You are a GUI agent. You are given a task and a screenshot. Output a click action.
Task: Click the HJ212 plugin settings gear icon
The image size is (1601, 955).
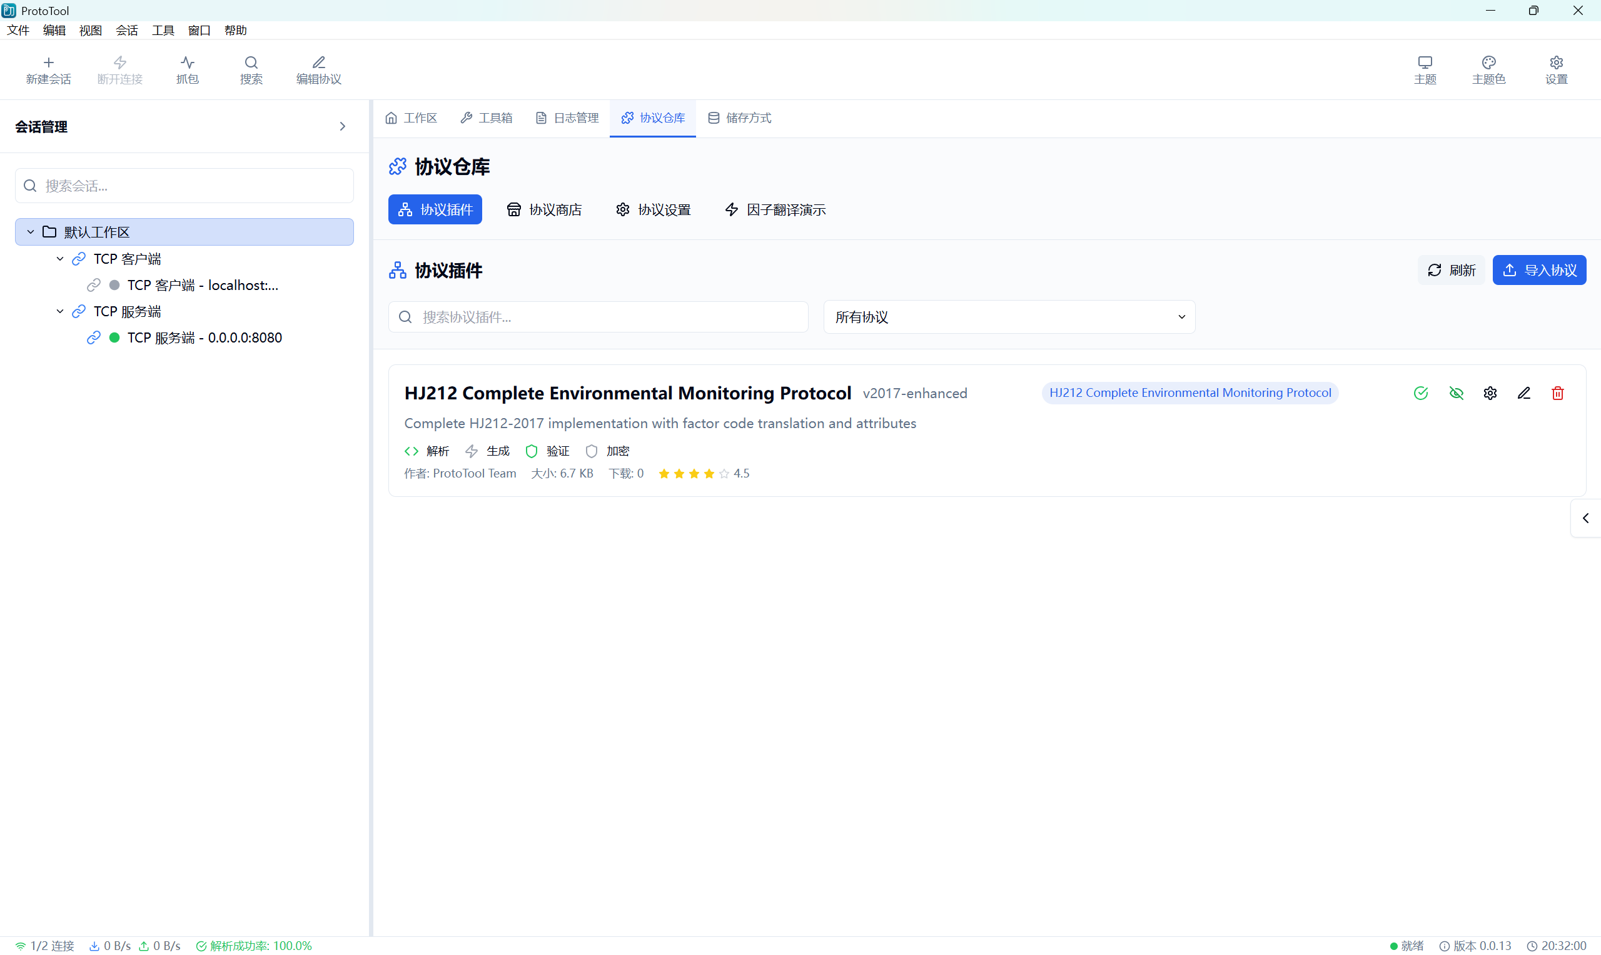(1490, 393)
